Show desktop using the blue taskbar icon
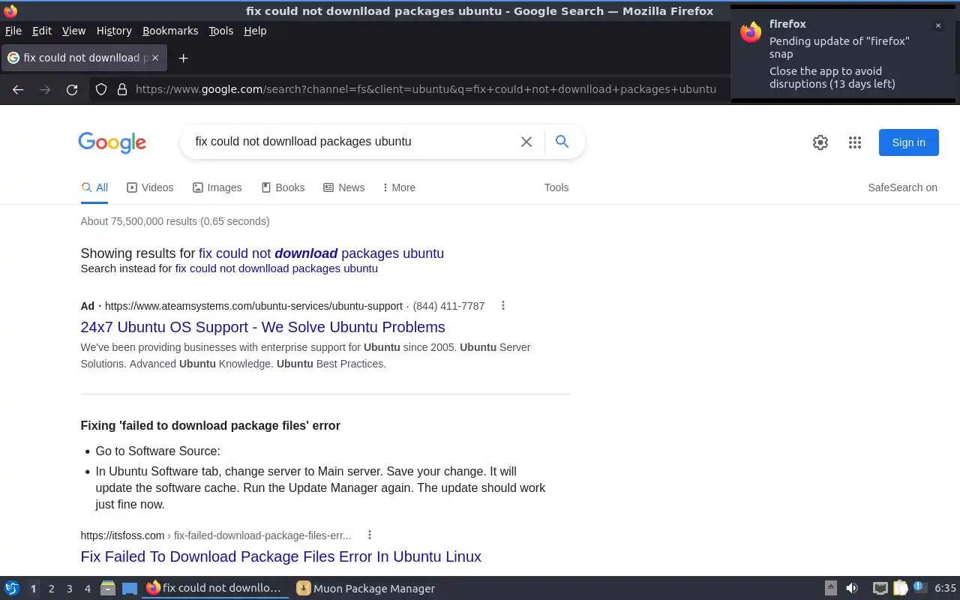 (130, 589)
